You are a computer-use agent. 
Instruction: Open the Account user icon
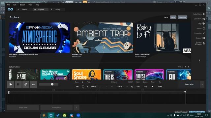tap(204, 43)
